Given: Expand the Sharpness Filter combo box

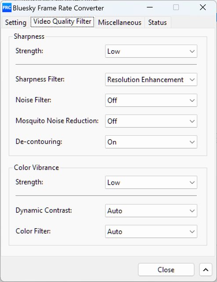Looking at the screenshot, I should tap(151, 79).
